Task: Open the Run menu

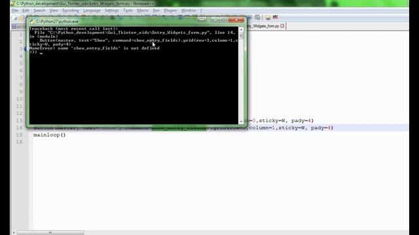Action: click(156, 10)
